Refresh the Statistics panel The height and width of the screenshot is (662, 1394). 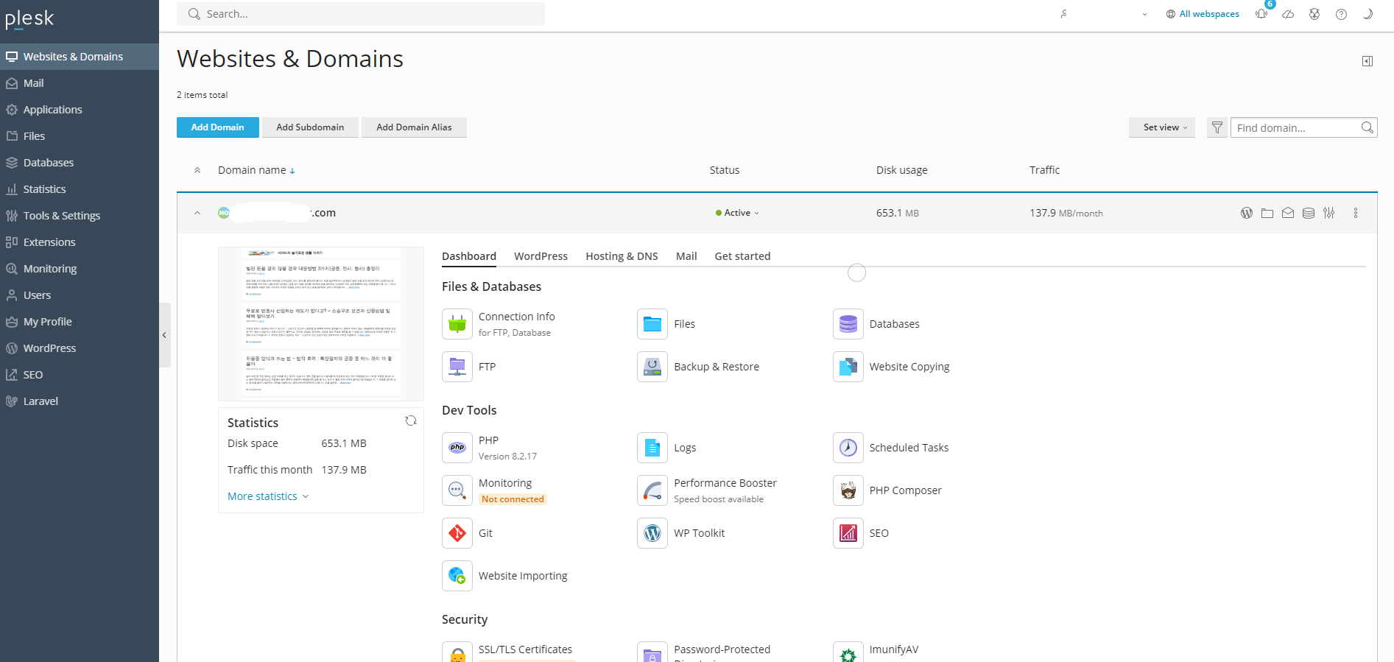point(411,420)
